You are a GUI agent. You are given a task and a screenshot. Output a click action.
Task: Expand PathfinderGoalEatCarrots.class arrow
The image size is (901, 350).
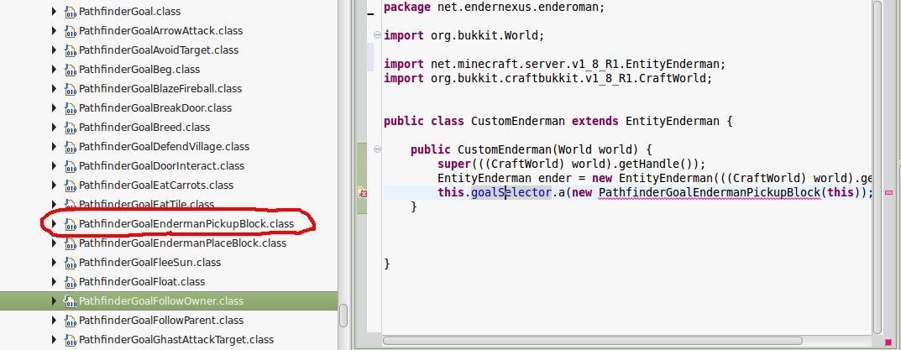tap(54, 185)
